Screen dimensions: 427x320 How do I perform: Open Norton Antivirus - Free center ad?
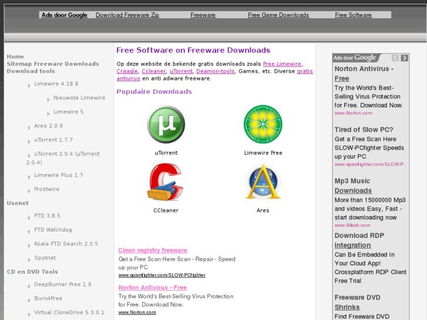pos(153,288)
